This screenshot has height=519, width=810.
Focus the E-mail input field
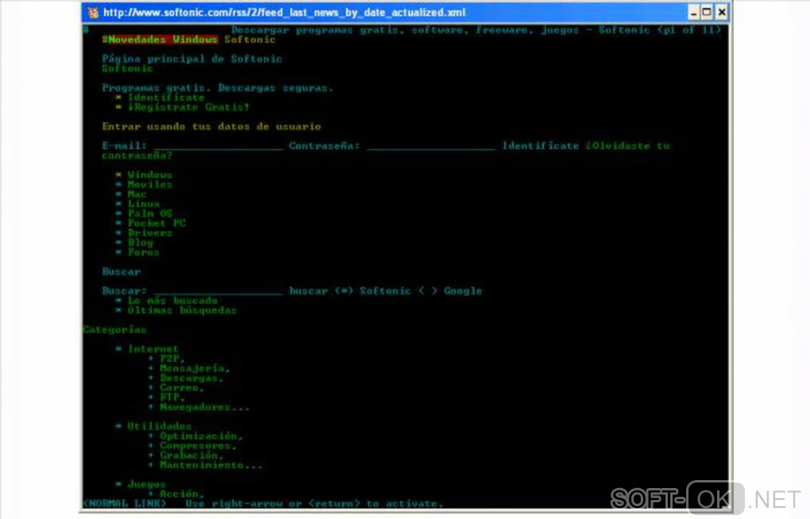click(218, 146)
